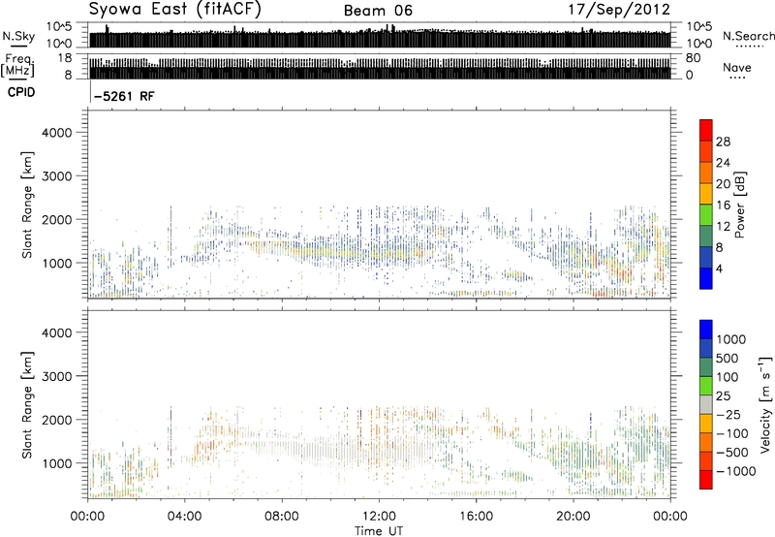Click the '04:00' time axis label
Screen dimensions: 775x537
click(185, 517)
